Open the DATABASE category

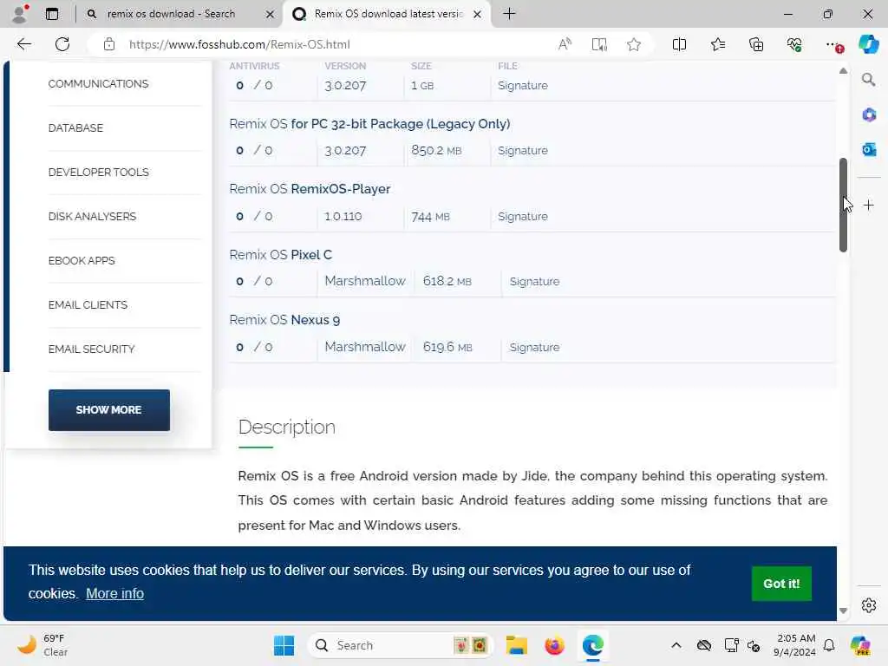coord(75,128)
